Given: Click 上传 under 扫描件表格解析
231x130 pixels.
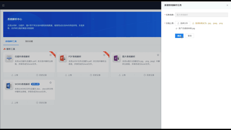Looking at the screenshot, I should pyautogui.click(x=15, y=75).
